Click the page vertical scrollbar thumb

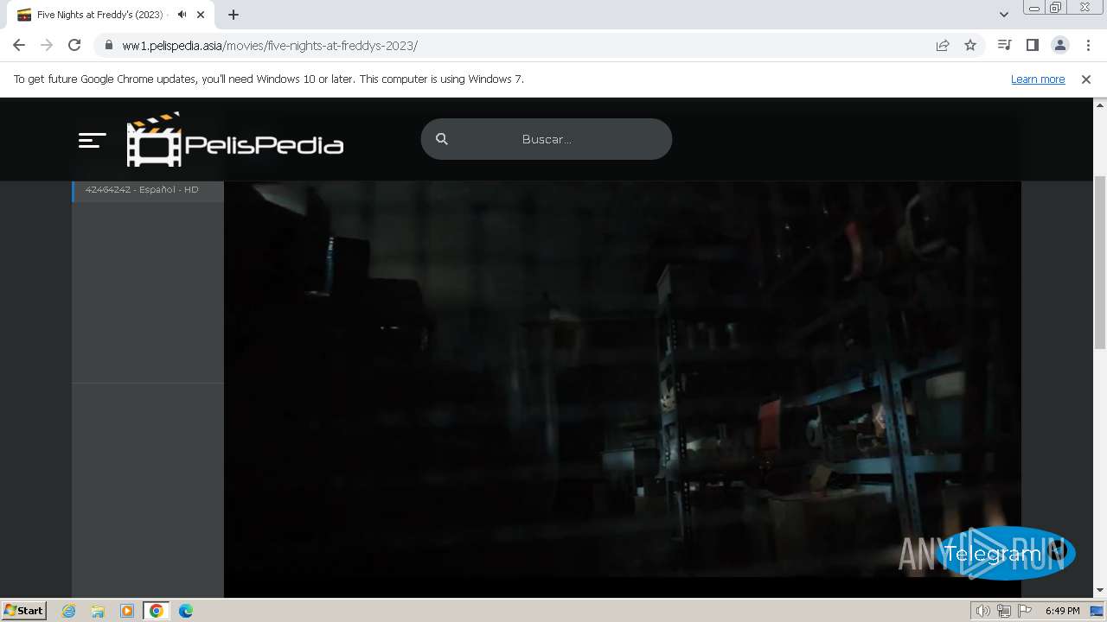pyautogui.click(x=1100, y=262)
